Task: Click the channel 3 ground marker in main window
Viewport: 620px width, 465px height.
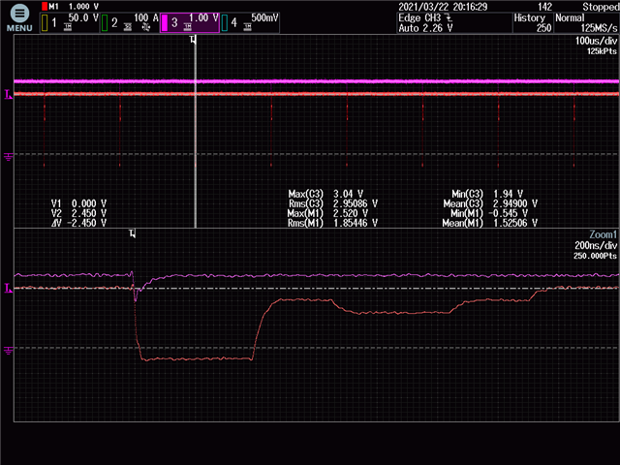Action: pos(8,157)
